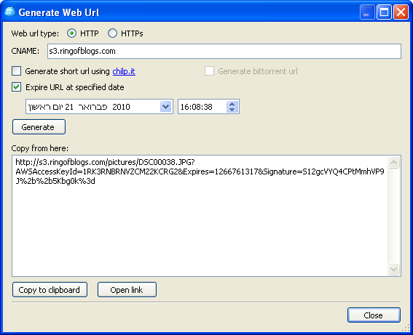
Task: Maximize the Generate Web Url window
Action: 384,12
